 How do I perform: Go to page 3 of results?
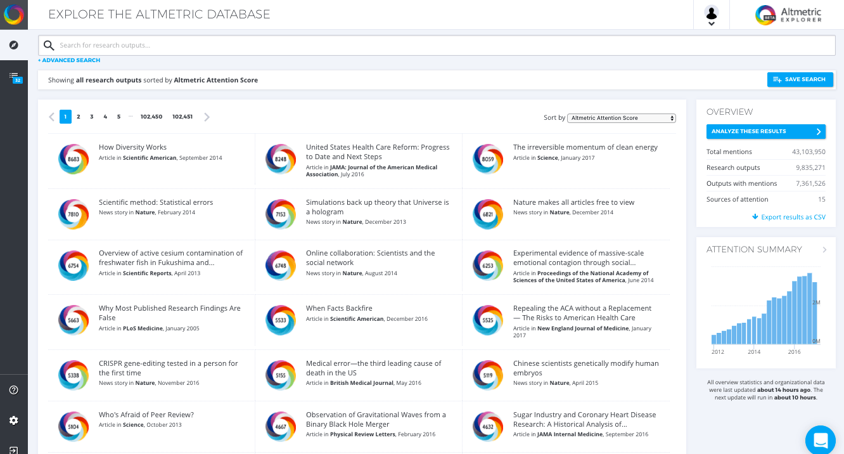click(x=92, y=117)
